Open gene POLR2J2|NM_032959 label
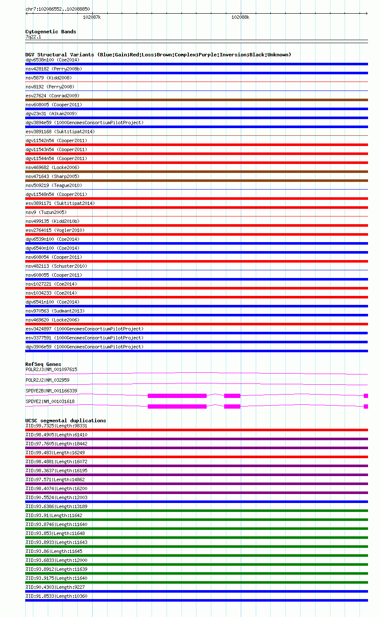The width and height of the screenshot is (380, 617). [47, 380]
